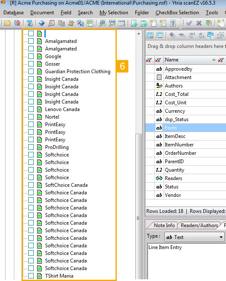Click the splitter grip beside document list
The width and height of the screenshot is (226, 281).
click(x=138, y=218)
